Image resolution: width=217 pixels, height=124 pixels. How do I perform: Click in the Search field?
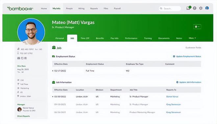(x=170, y=9)
